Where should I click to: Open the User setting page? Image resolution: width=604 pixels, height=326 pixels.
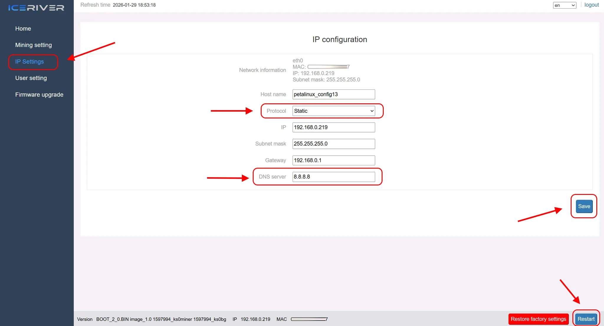(31, 78)
